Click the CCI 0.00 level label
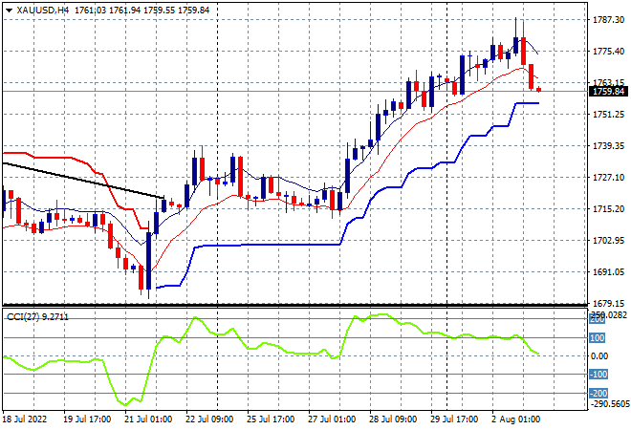 click(599, 356)
